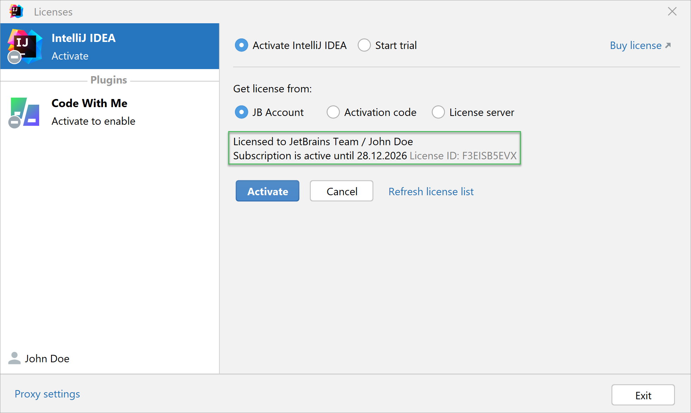Viewport: 691px width, 413px height.
Task: Choose Activation code as license source
Action: click(x=333, y=112)
